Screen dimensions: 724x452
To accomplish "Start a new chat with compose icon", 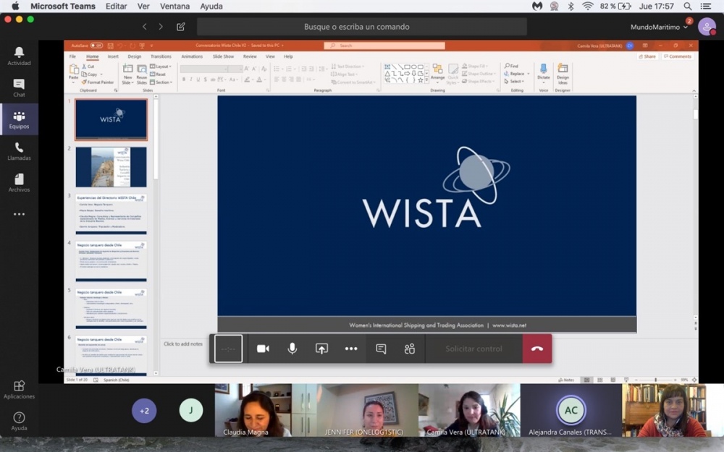I will tap(181, 27).
